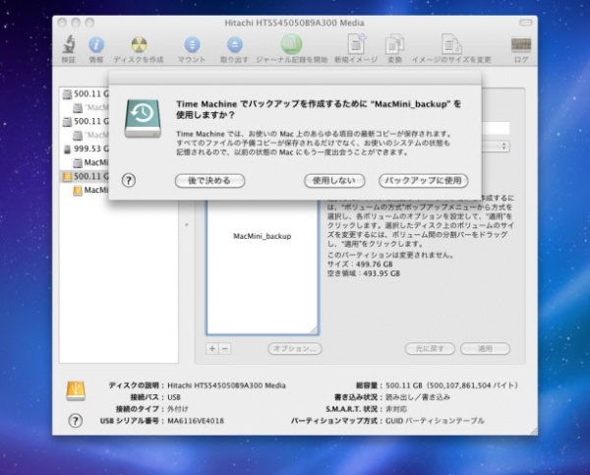This screenshot has width=590, height=475.
Task: Click the Mount (マウント) toolbar icon
Action: [192, 45]
